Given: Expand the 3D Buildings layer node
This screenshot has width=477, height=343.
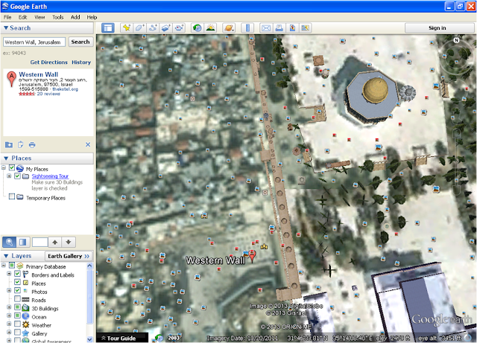Looking at the screenshot, I should pos(9,307).
